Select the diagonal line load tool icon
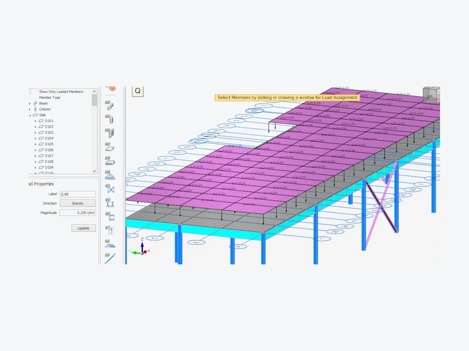The image size is (469, 351). (x=110, y=258)
